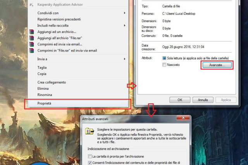
Task: Confirm with OK in the properties window
Action: 180,100
